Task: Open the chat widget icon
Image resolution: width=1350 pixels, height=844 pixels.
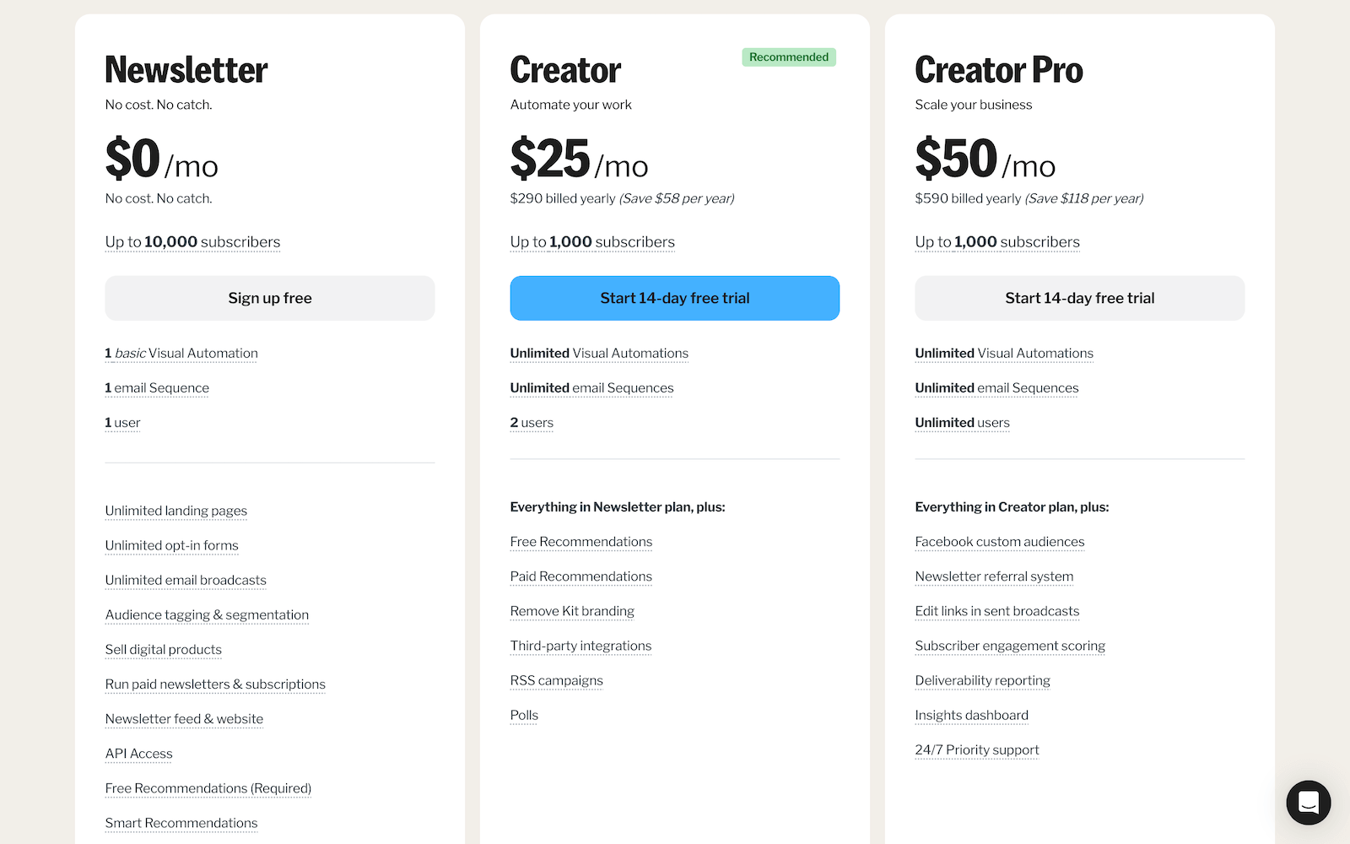Action: point(1308,802)
